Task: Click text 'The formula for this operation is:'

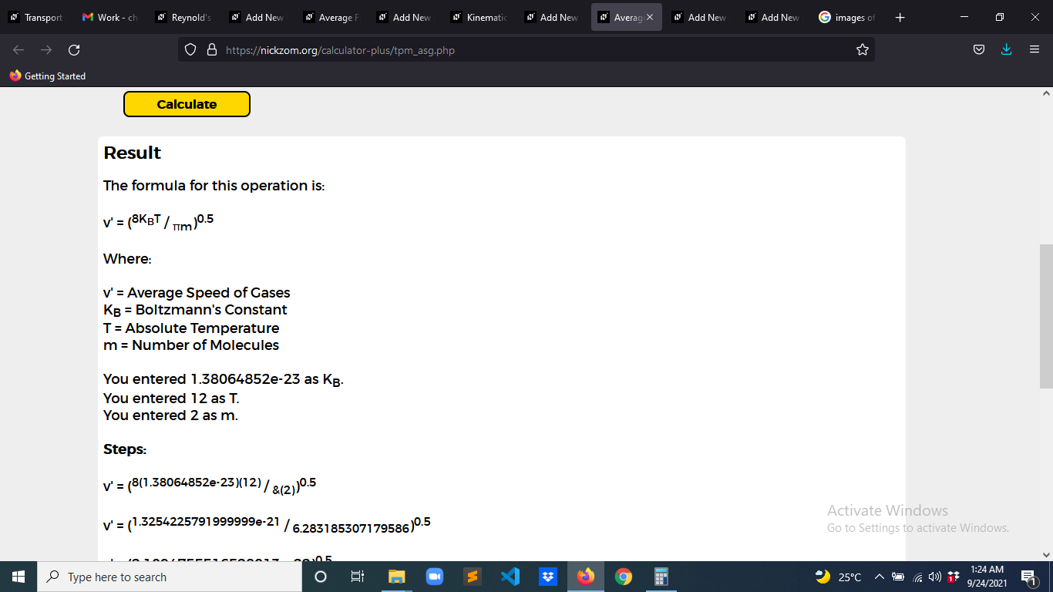Action: [214, 186]
